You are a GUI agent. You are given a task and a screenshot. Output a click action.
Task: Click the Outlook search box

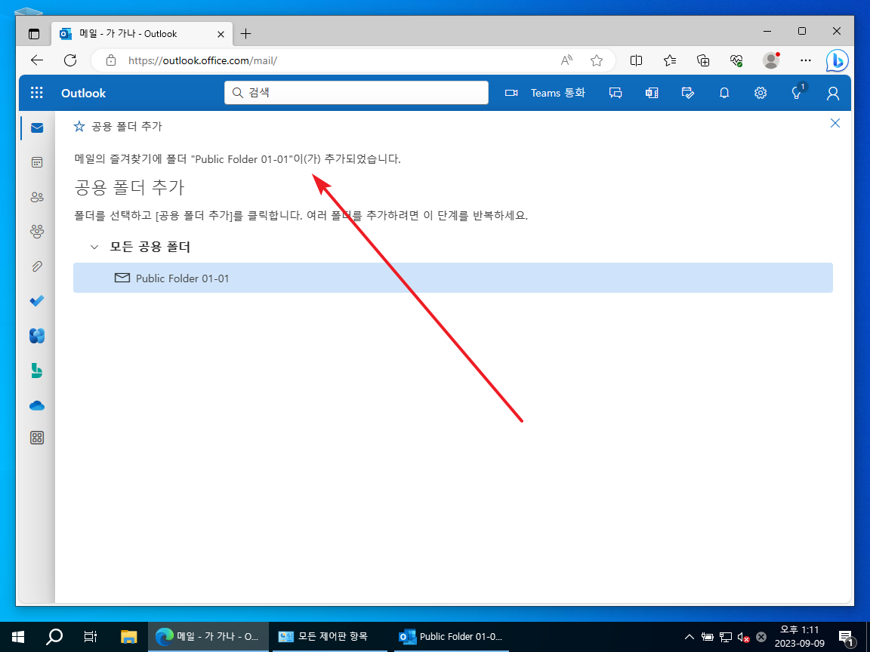[356, 93]
